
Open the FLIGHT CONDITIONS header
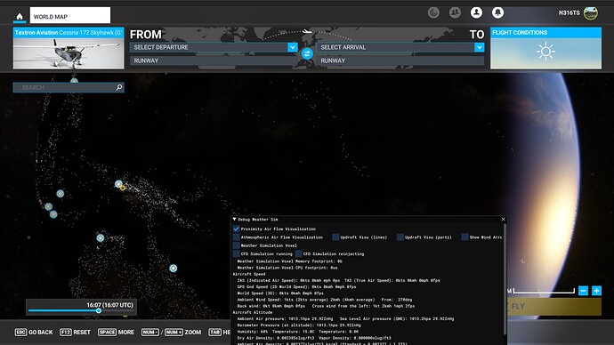click(x=545, y=33)
